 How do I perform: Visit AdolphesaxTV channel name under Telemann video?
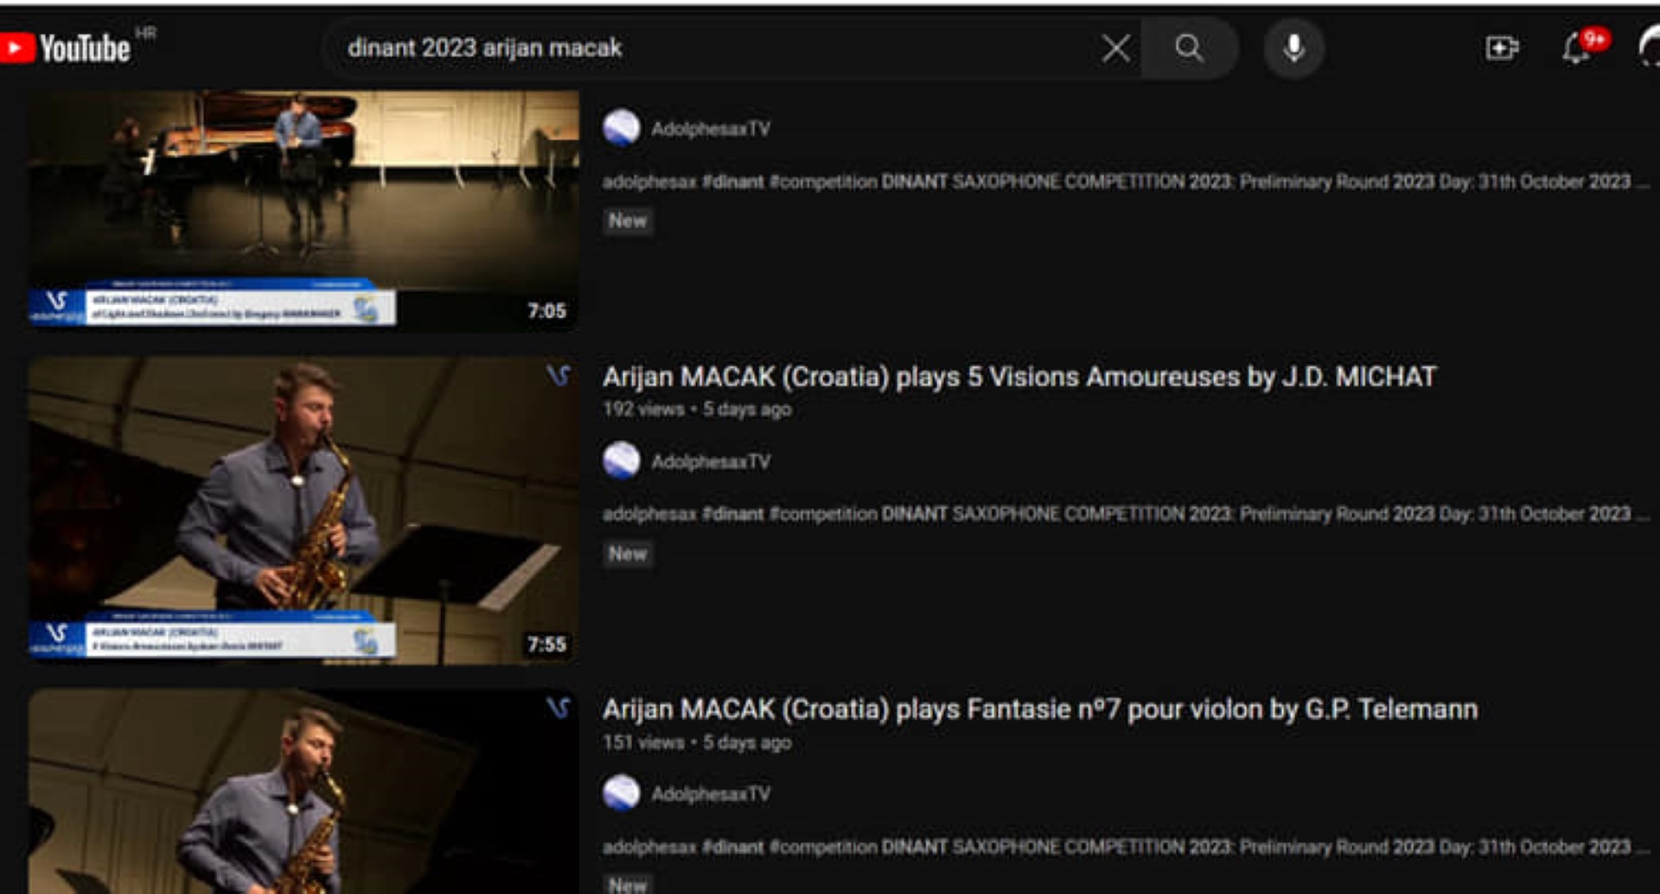(x=711, y=794)
